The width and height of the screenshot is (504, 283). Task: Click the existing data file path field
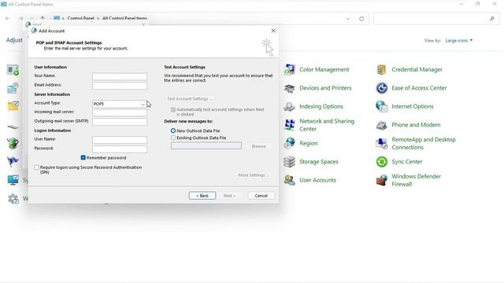tap(206, 145)
